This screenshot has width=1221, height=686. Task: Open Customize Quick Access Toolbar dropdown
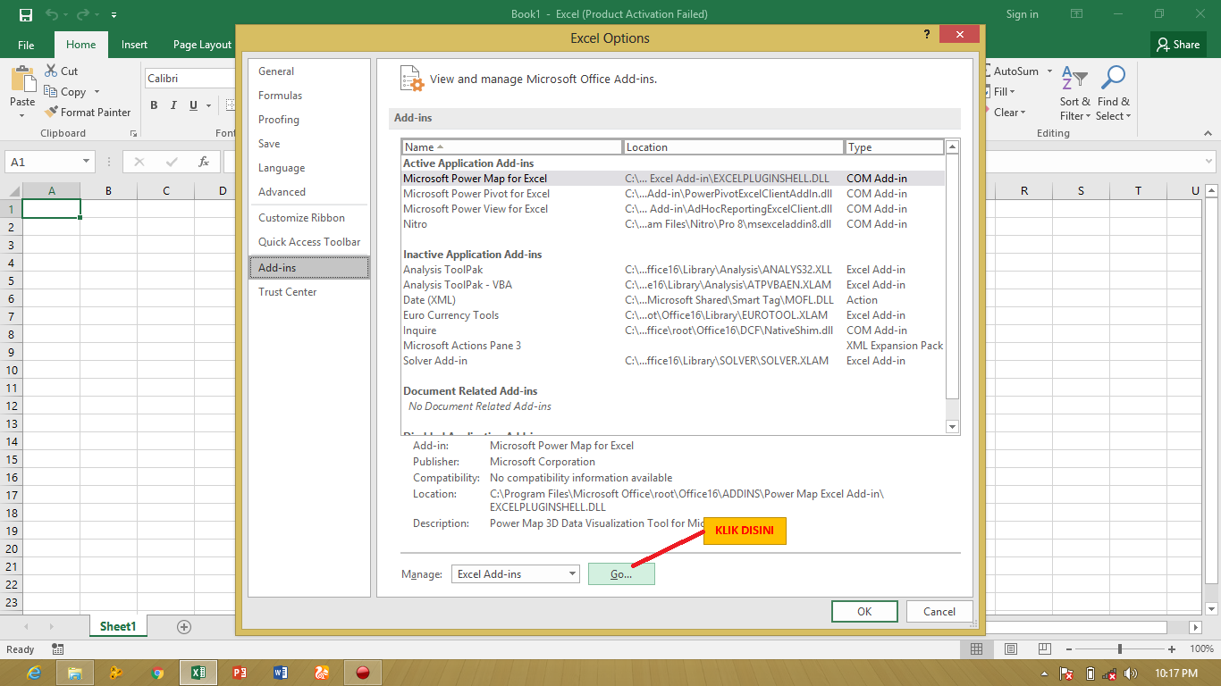pyautogui.click(x=114, y=15)
